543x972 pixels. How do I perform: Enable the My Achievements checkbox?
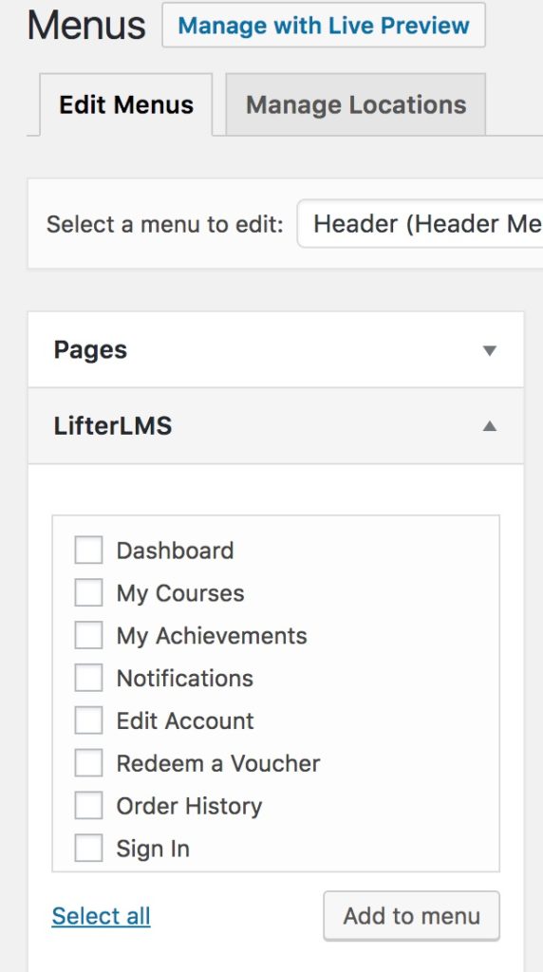point(88,635)
